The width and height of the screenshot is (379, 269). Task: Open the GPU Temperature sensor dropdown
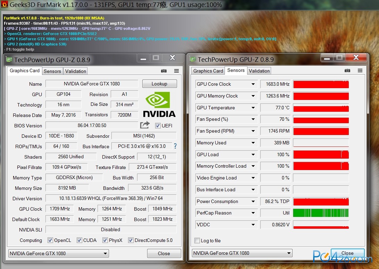[253, 108]
